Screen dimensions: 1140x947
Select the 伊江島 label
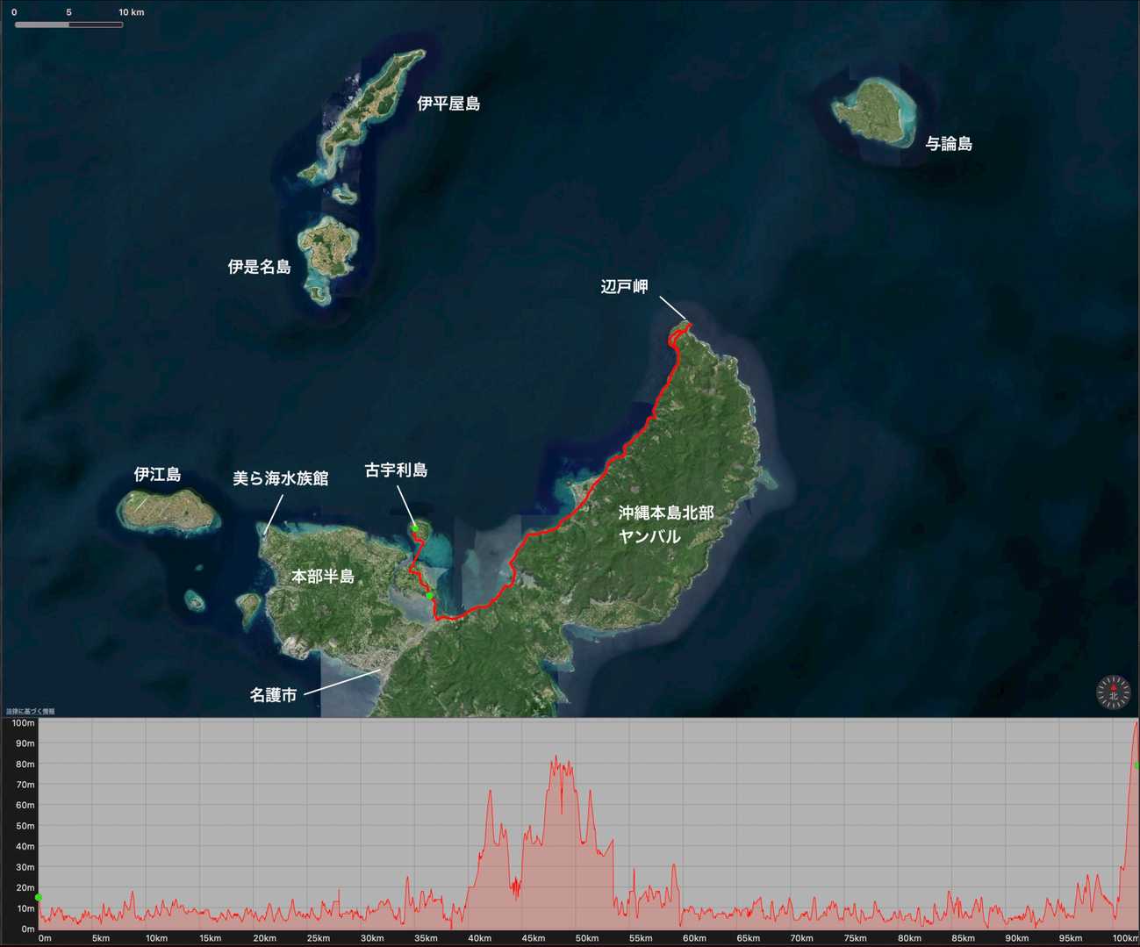[157, 475]
